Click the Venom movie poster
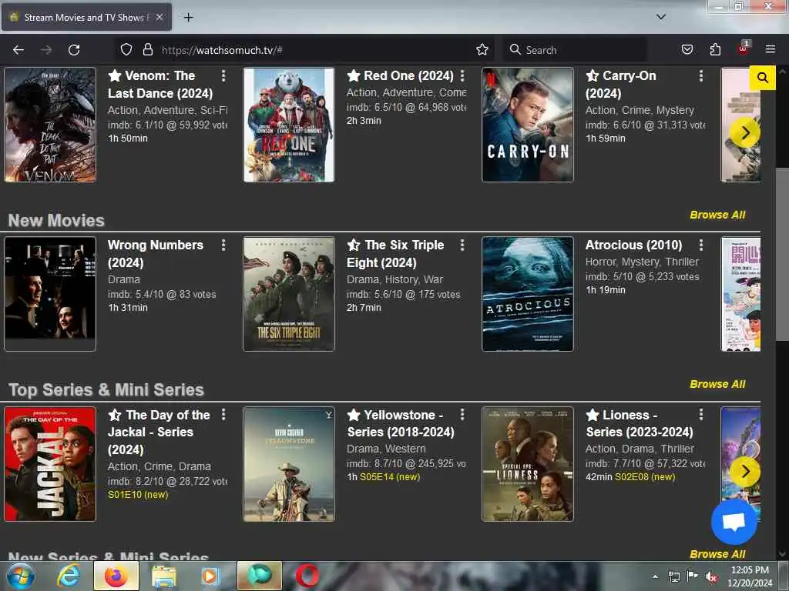 coord(50,125)
